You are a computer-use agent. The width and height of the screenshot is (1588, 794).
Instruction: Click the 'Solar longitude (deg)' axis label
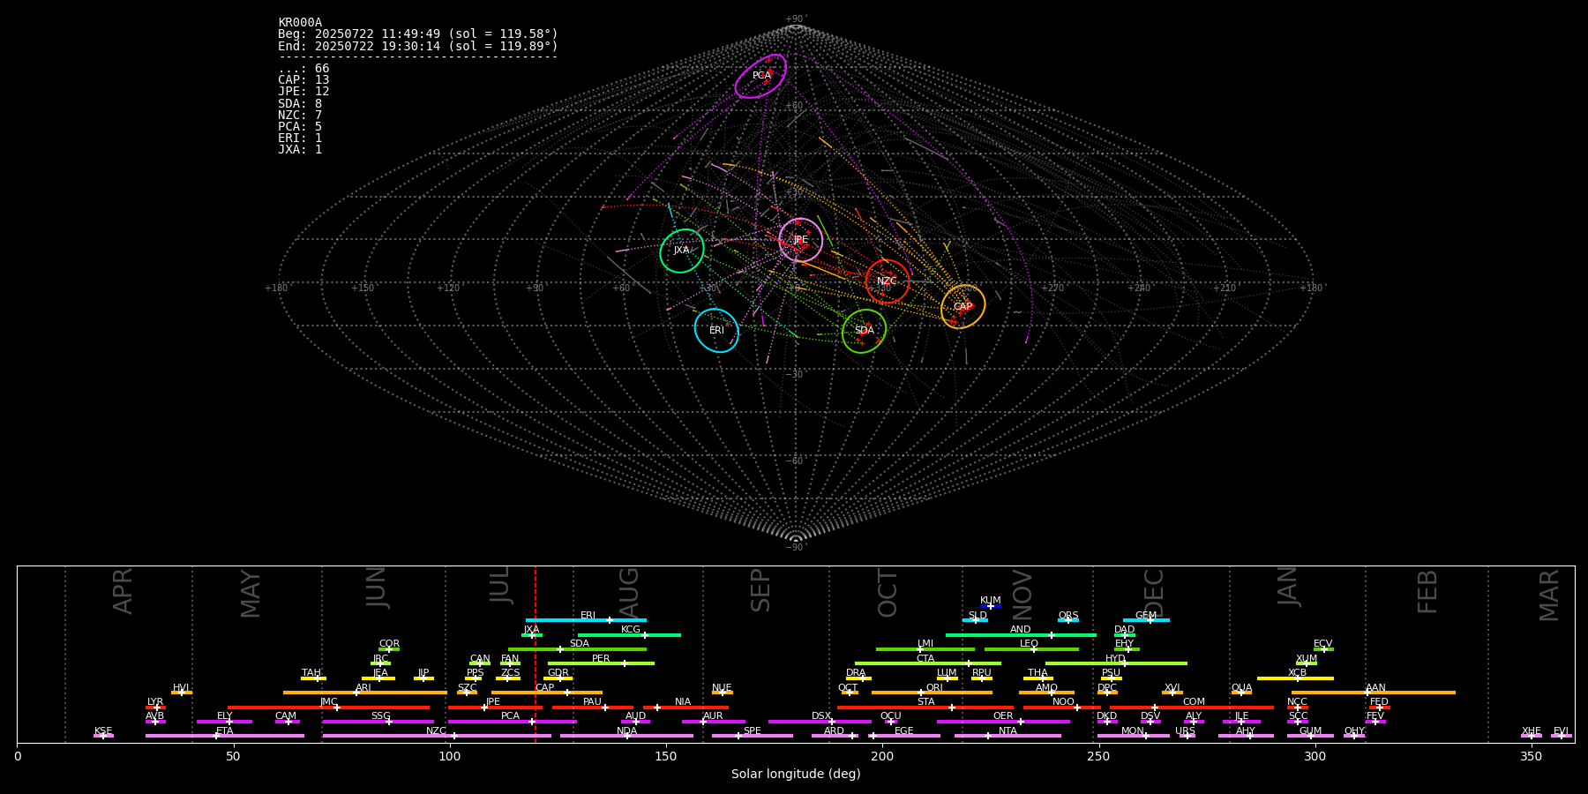pyautogui.click(x=796, y=774)
